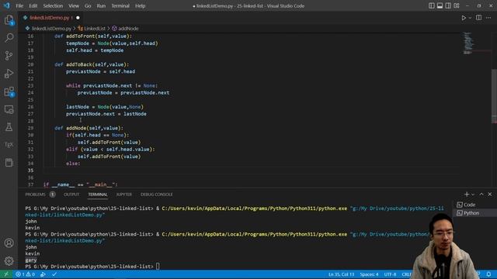Open editor More Actions ellipsis
Screen dimensions: 497x279
488,18
